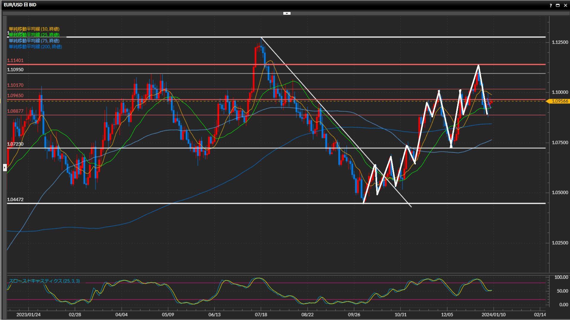Click the current price tag 1.09566
The image size is (570, 320).
point(559,101)
